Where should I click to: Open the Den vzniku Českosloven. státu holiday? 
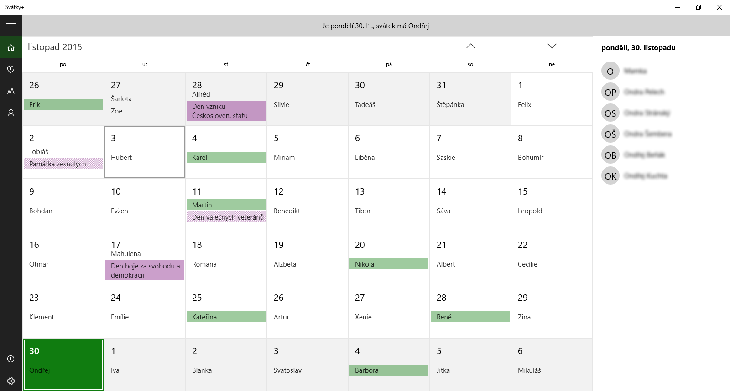click(226, 111)
